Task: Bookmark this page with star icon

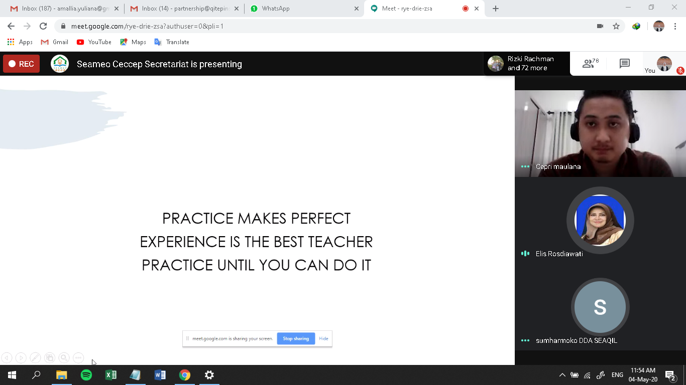Action: coord(616,26)
